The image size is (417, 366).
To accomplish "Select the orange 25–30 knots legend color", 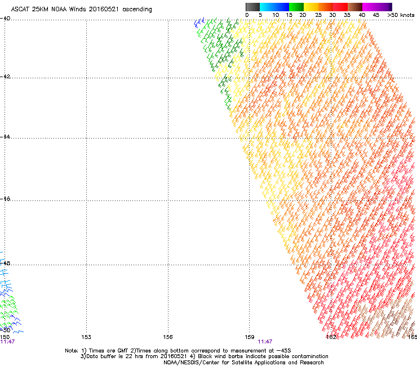I will [326, 7].
